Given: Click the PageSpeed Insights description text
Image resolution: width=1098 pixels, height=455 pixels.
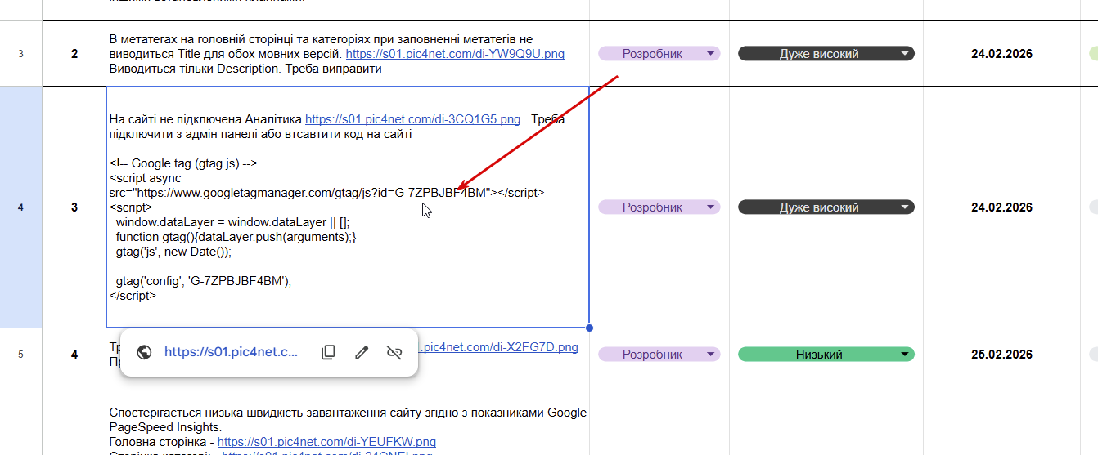Looking at the screenshot, I should pos(348,420).
